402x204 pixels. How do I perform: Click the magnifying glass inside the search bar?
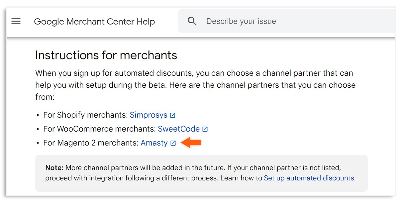pyautogui.click(x=192, y=21)
